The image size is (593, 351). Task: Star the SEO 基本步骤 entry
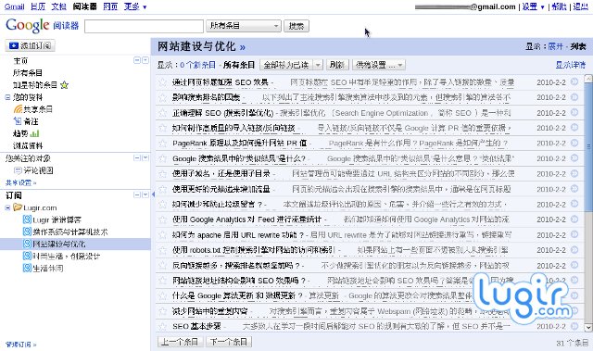pos(163,326)
